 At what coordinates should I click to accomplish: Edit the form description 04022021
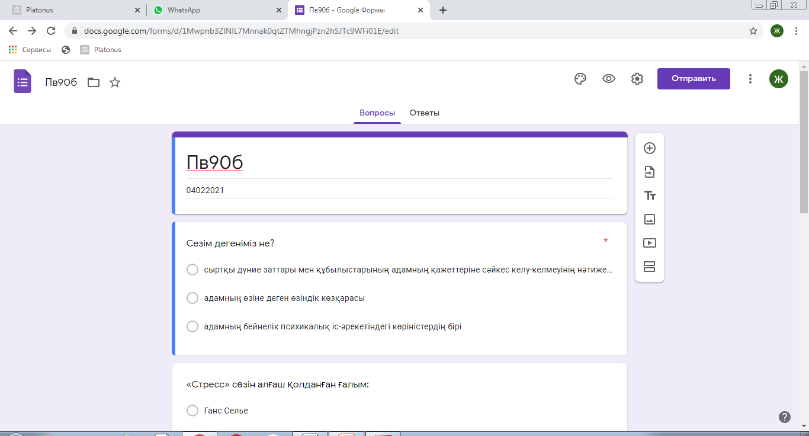(400, 191)
